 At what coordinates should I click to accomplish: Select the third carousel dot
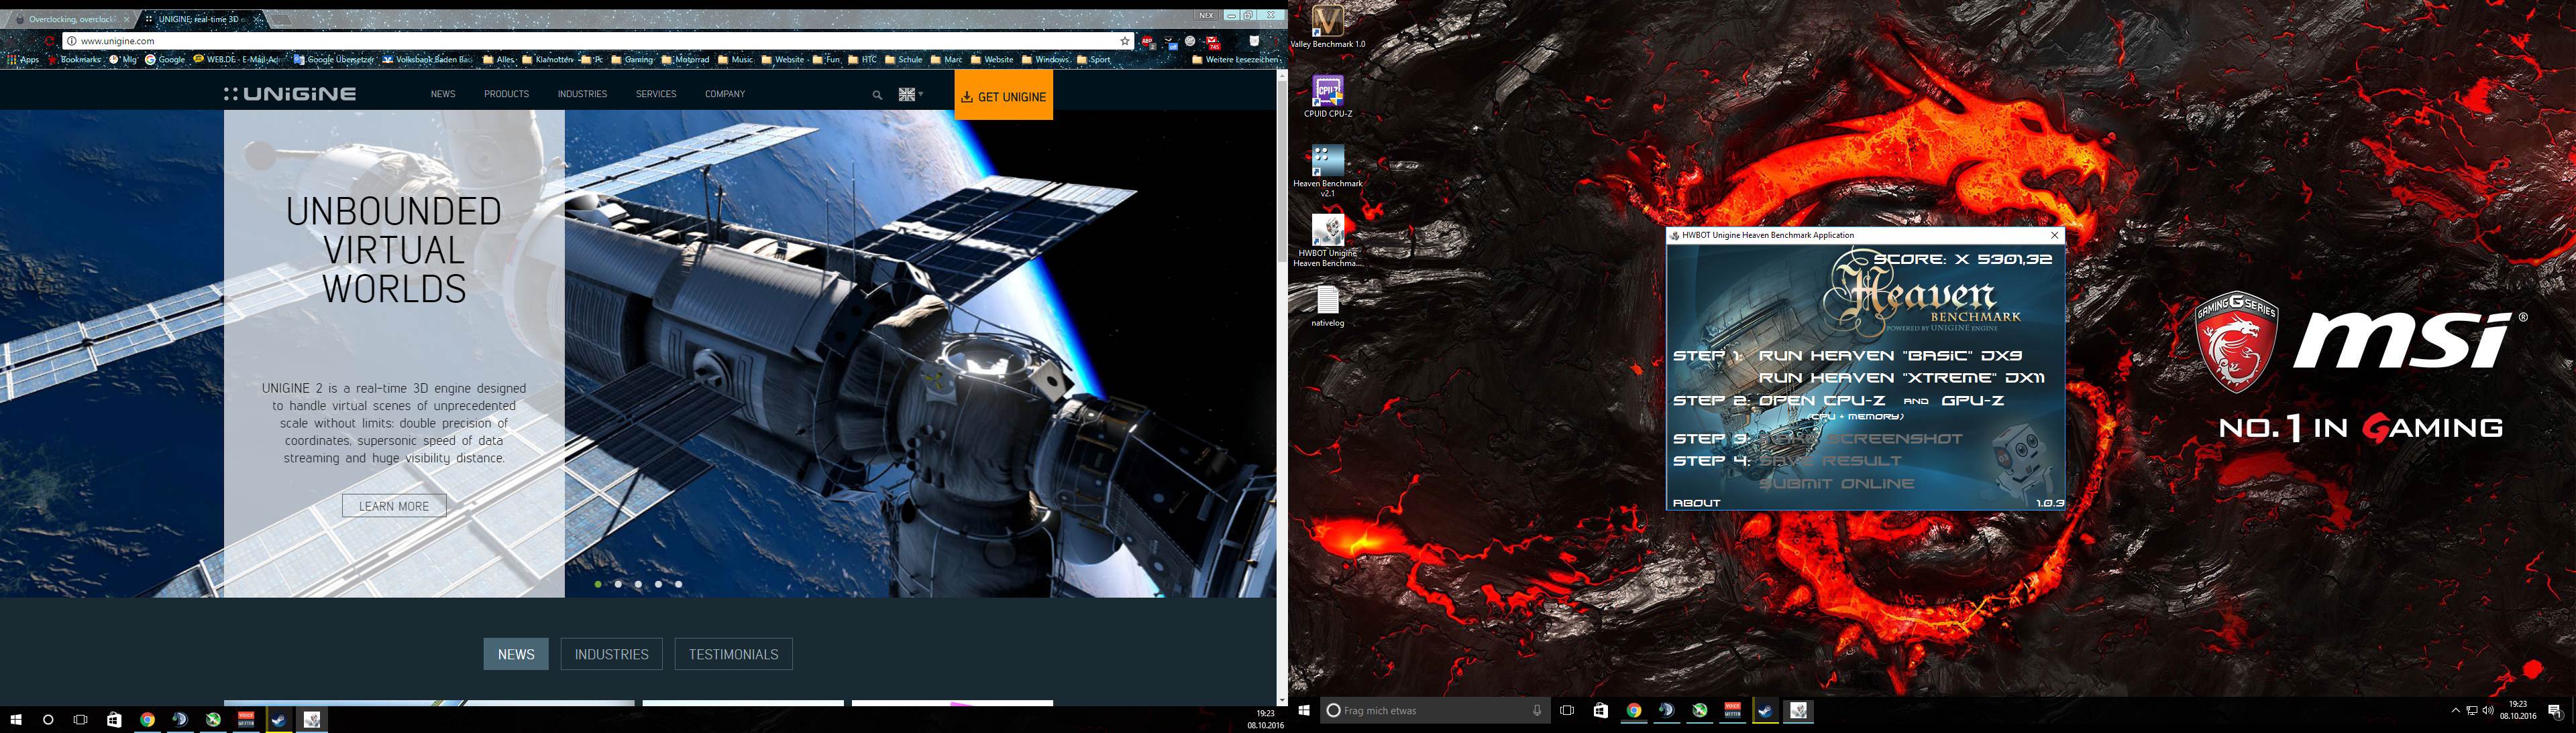pos(638,584)
